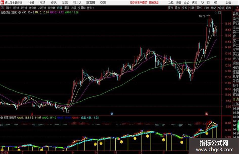Click the 多股 multi-stock toolbar button
239x154 pixels.
coord(185,8)
